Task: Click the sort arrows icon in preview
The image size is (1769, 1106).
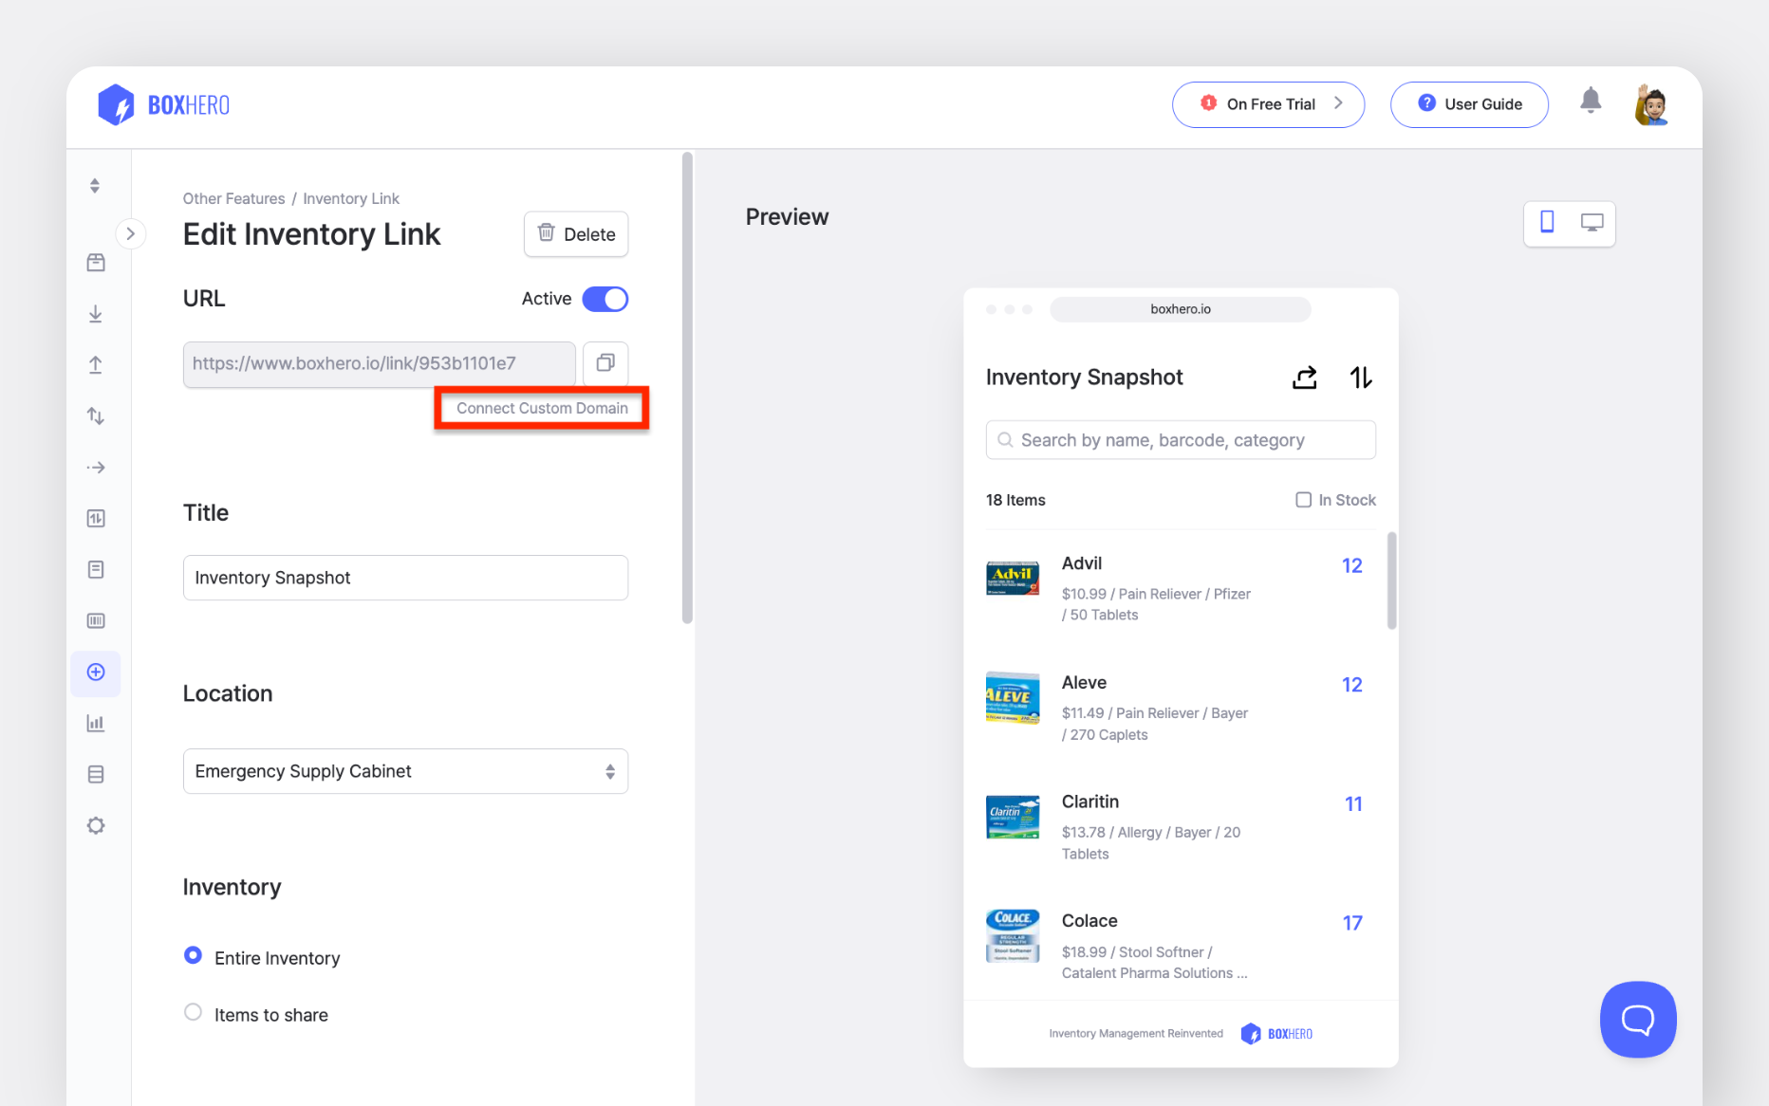Action: pyautogui.click(x=1361, y=378)
